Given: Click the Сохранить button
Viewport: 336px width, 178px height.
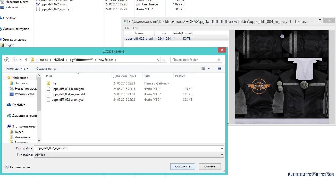Looking at the screenshot, I should tap(183, 166).
